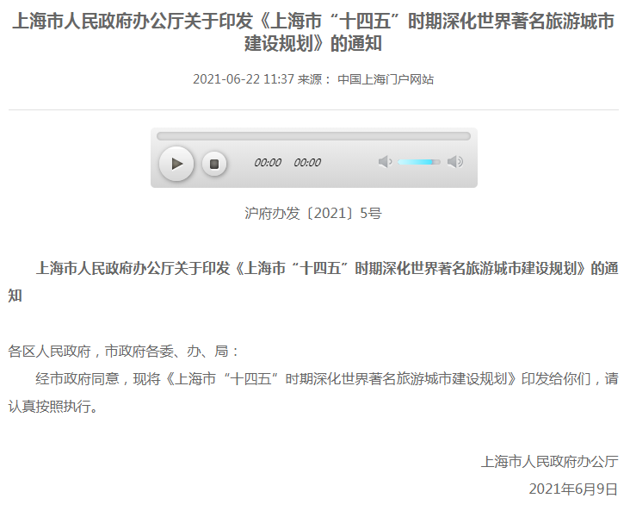
Task: Click the closing date 2021年6月9日
Action: click(573, 489)
